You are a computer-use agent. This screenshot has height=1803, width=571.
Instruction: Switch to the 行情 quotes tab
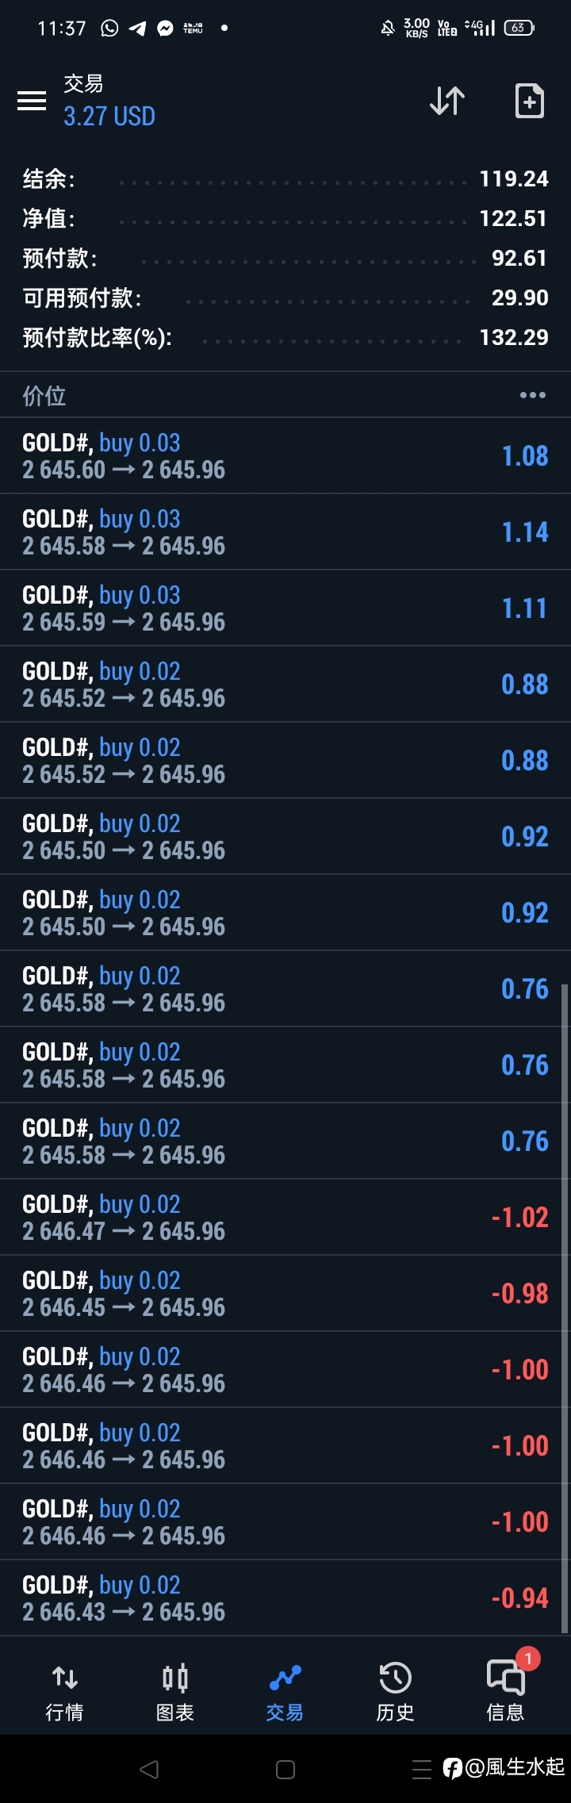[x=64, y=1691]
